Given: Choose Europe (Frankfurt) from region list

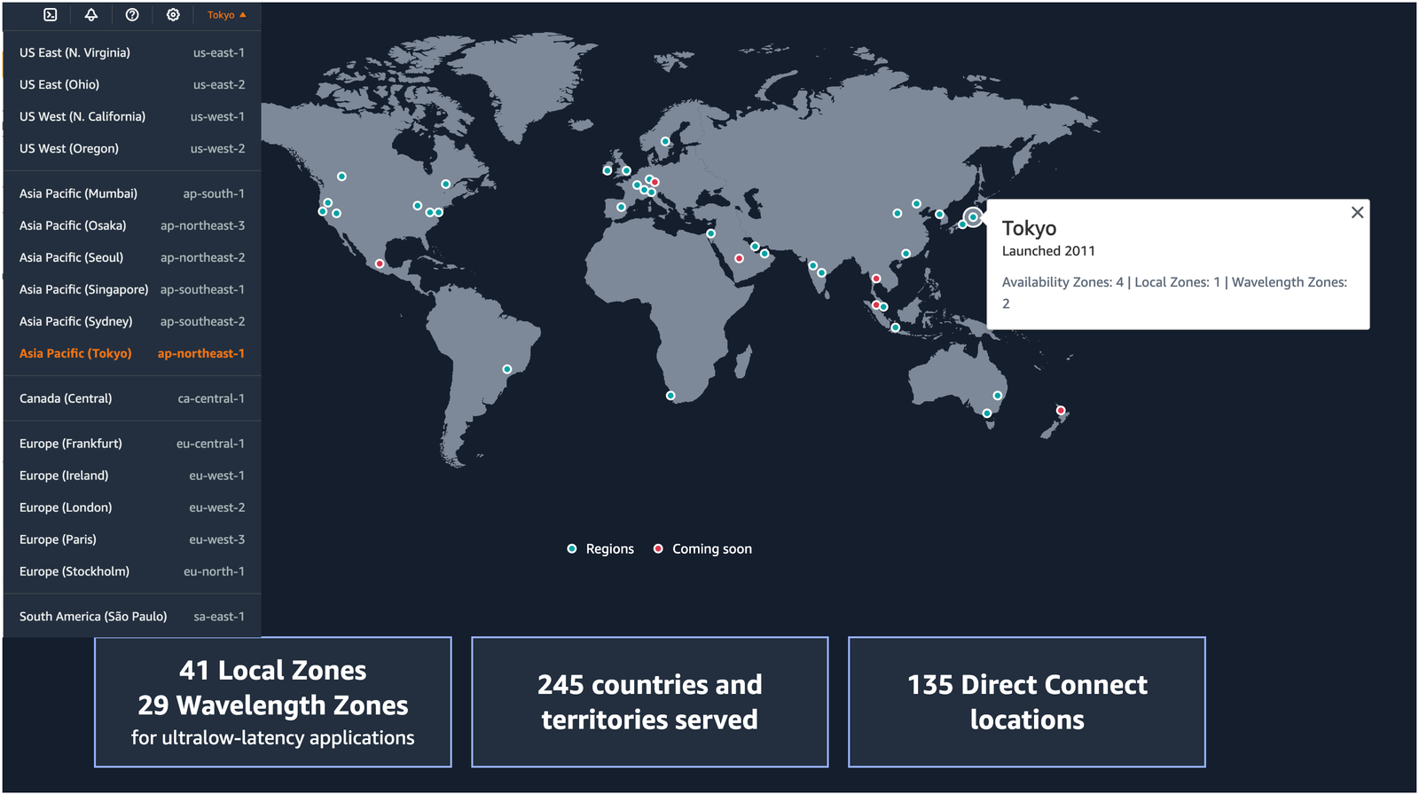Looking at the screenshot, I should pos(131,444).
